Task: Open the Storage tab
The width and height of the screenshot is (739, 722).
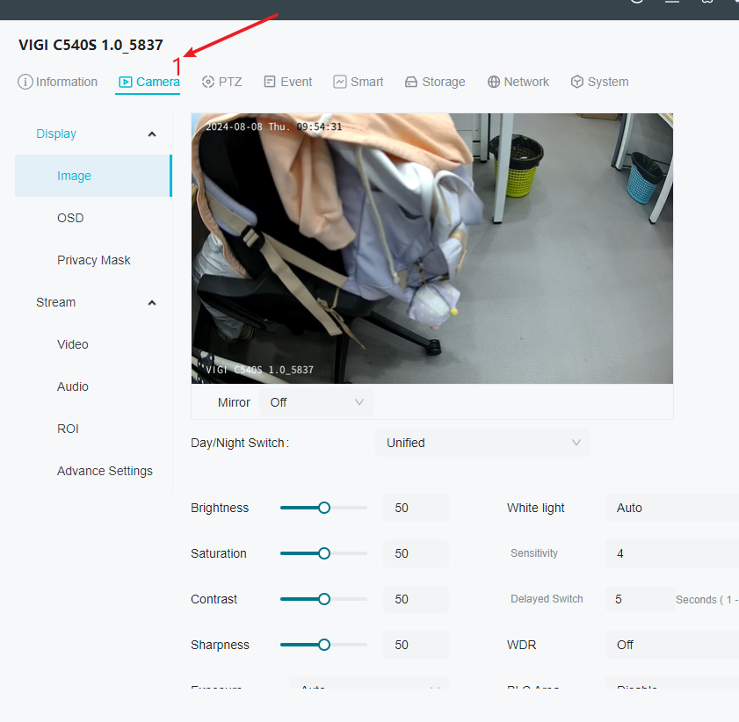Action: 435,82
